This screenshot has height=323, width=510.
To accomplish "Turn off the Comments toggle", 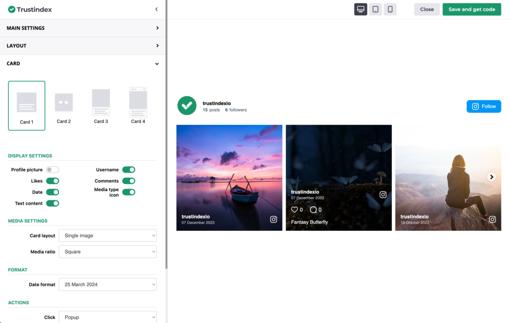I will tap(128, 181).
